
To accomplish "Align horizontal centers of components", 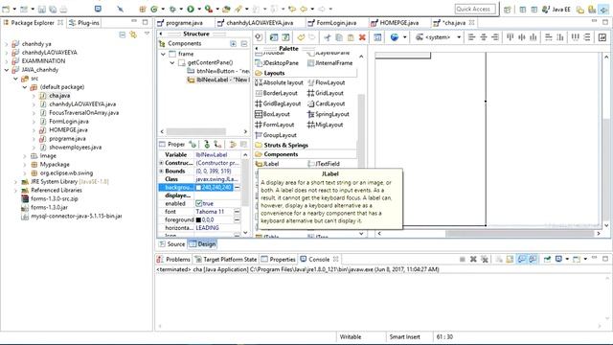I will click(x=484, y=37).
